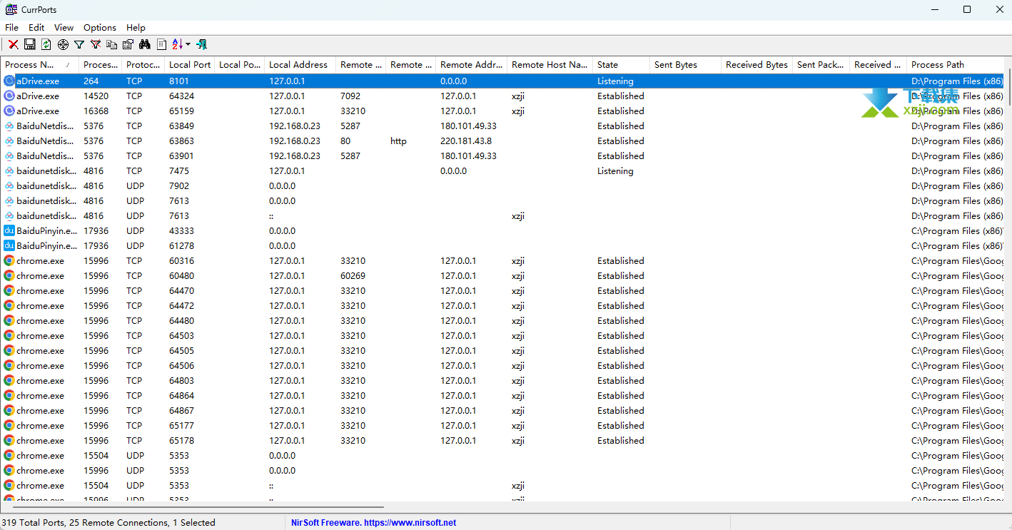Sort by Process Name column header
Screen dimensions: 1012x530
tap(40, 64)
